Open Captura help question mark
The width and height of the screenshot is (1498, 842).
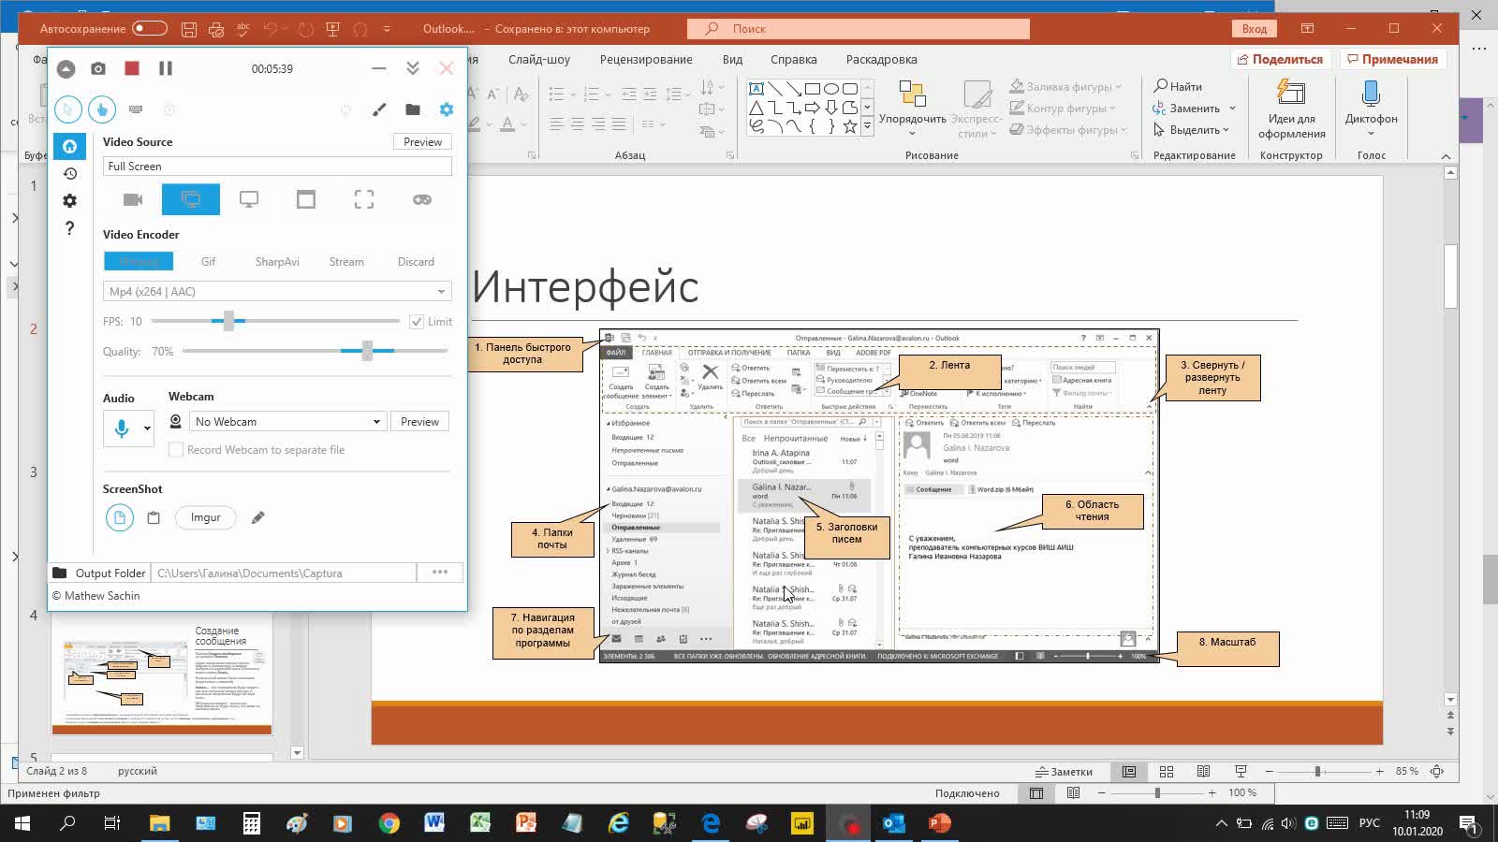coord(70,227)
